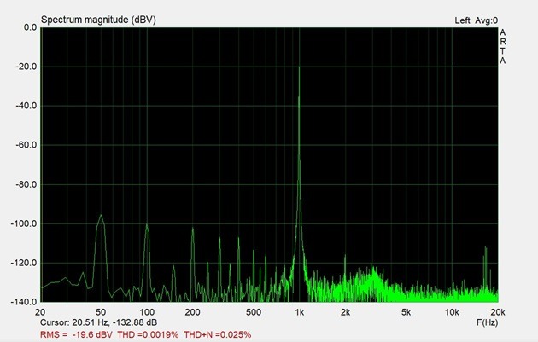Click the spur peak near 17 kHz
This screenshot has width=538, height=342.
point(486,246)
